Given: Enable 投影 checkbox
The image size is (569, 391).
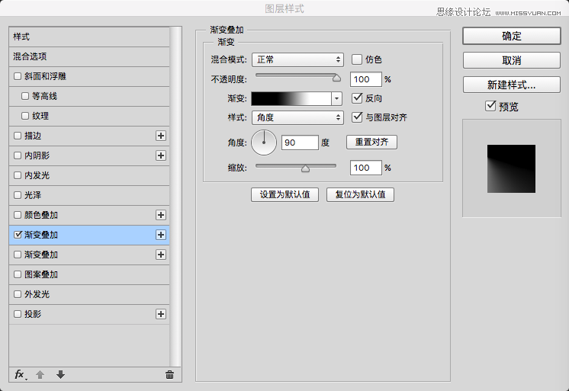Looking at the screenshot, I should pos(18,314).
